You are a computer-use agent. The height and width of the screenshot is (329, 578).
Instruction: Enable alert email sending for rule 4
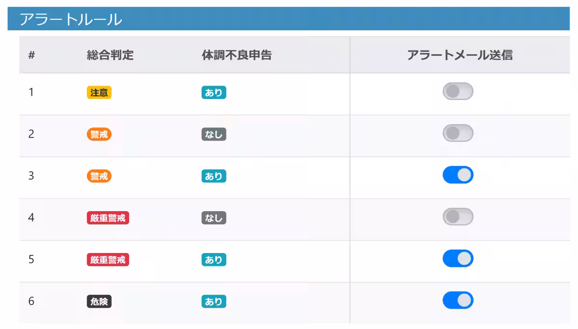tap(458, 216)
